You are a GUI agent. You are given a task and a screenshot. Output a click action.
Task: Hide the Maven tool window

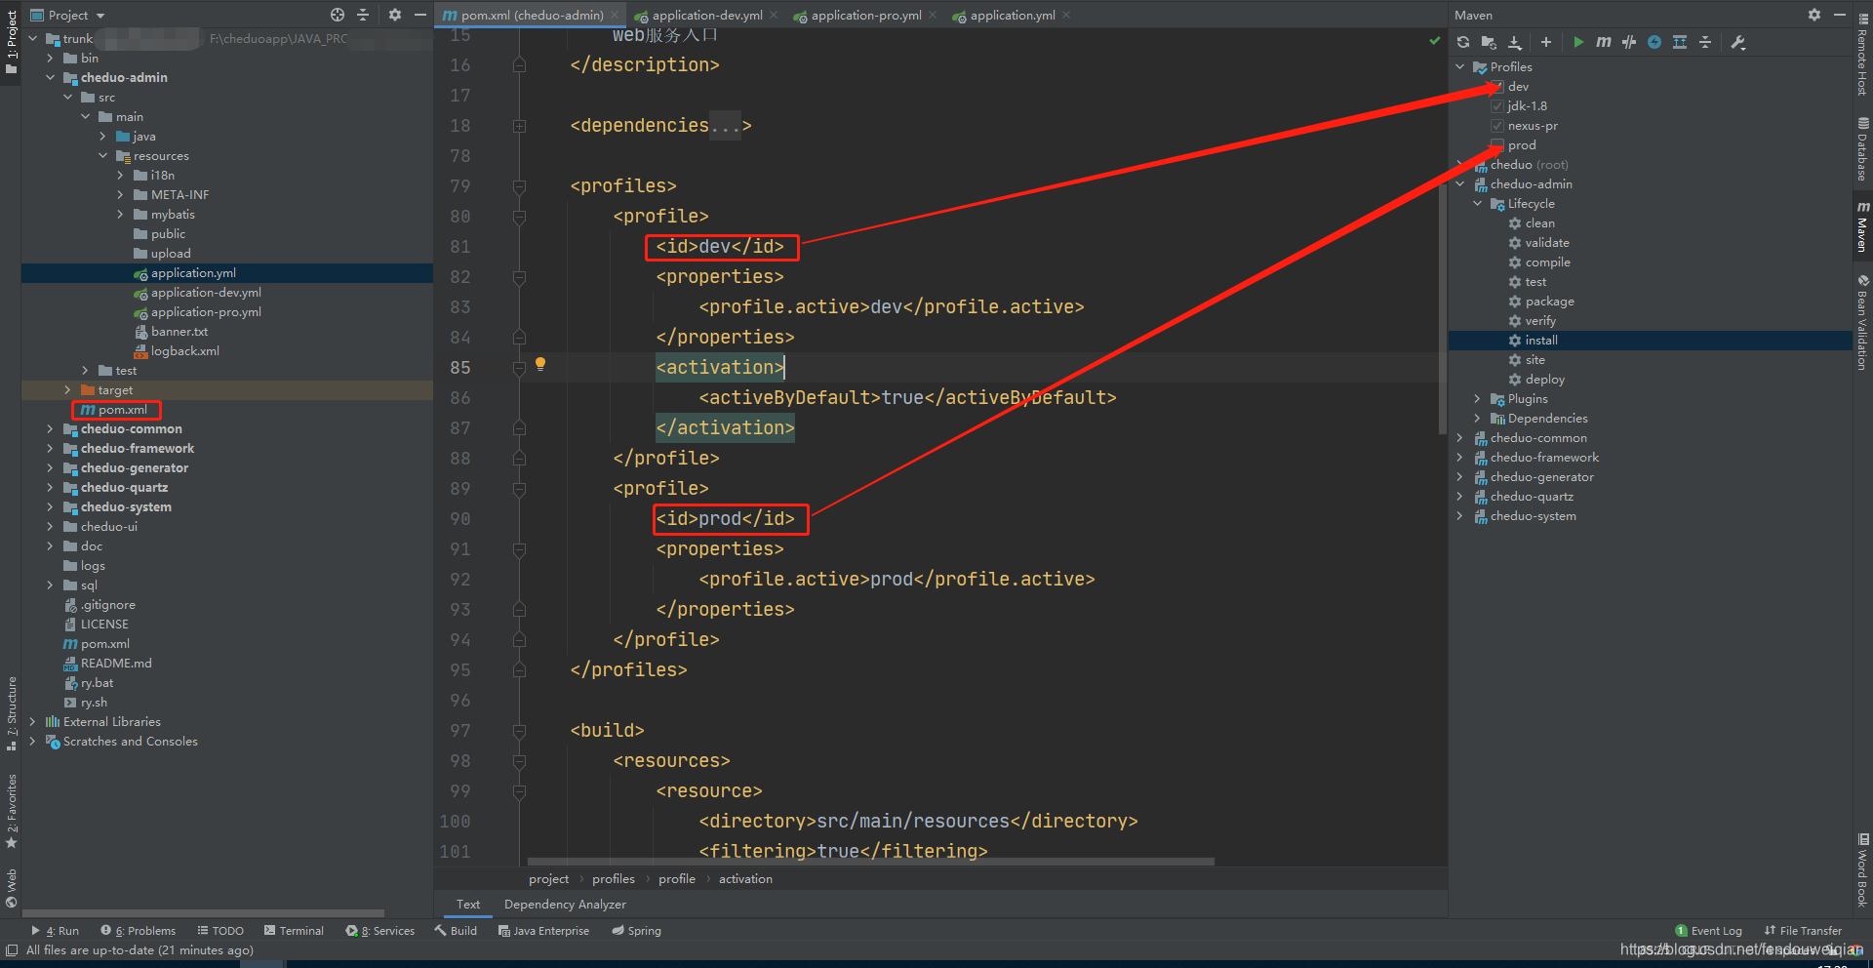[1839, 15]
